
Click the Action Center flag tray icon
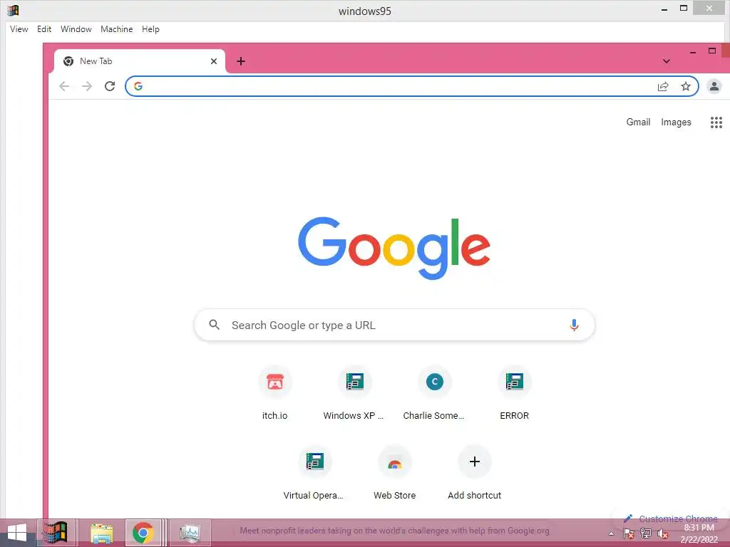[629, 533]
